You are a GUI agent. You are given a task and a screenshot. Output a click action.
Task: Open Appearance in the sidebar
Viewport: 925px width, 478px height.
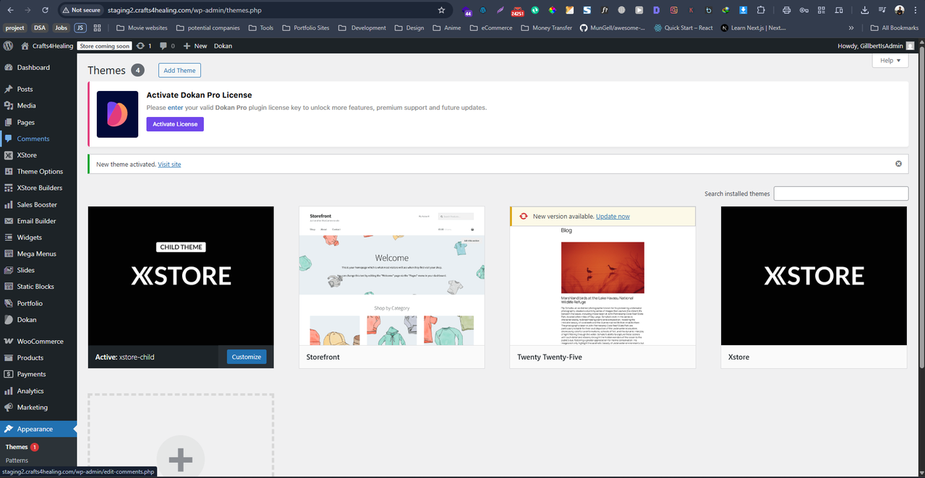[x=38, y=429]
